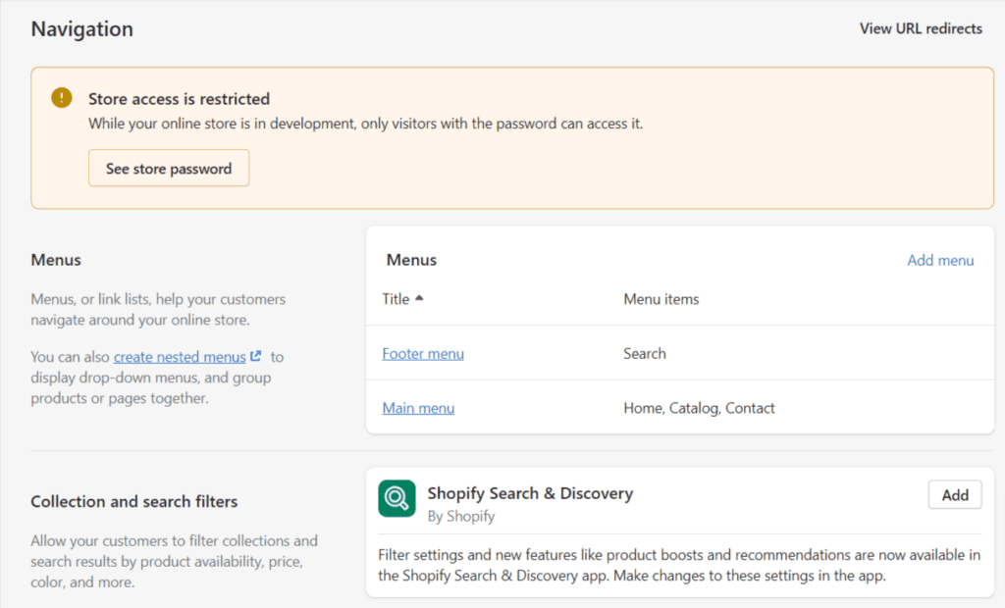Image resolution: width=1005 pixels, height=608 pixels.
Task: Click the external link icon beside nested menus
Action: pyautogui.click(x=254, y=356)
